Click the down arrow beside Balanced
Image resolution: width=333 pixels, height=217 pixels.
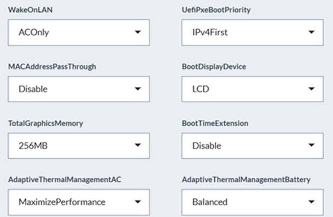(x=312, y=202)
